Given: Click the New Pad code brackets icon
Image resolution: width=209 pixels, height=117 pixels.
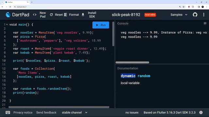Looking at the screenshot, I should (35, 15).
